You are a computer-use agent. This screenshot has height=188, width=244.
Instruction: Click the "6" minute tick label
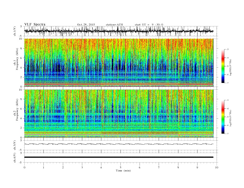point(140,167)
